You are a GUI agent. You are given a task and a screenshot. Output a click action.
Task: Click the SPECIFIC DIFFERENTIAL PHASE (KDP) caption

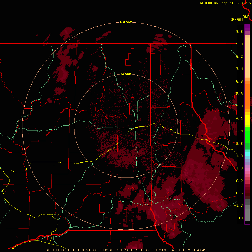click(87, 250)
